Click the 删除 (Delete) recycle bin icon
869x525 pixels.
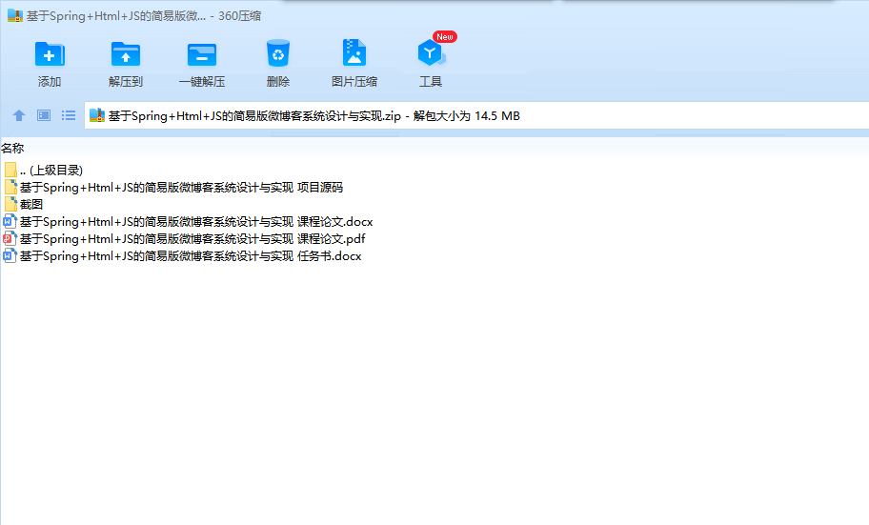click(277, 53)
